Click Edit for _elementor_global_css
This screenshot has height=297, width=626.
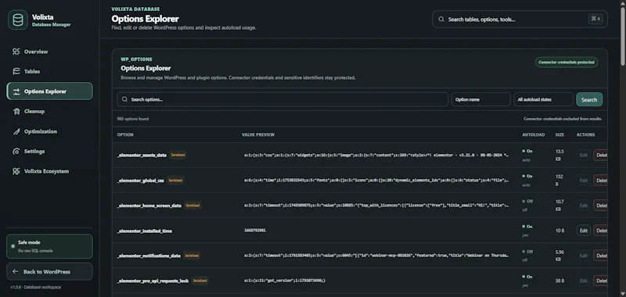point(583,181)
